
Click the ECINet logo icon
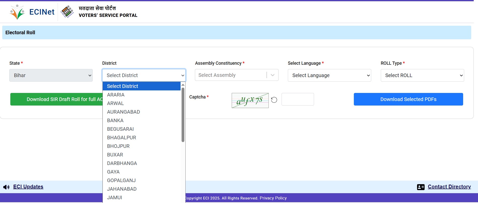click(x=17, y=12)
